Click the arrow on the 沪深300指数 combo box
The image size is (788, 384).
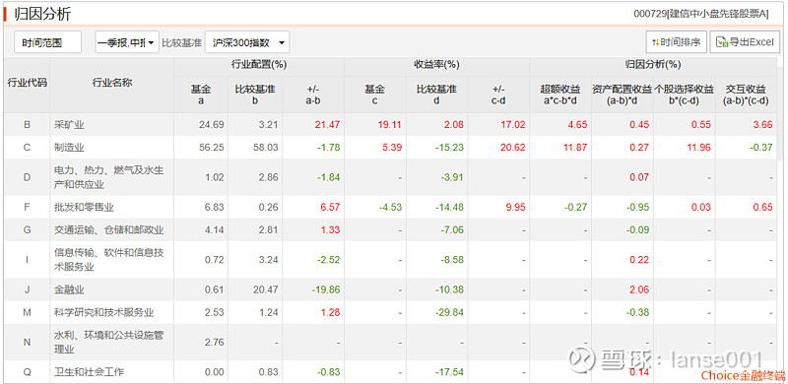click(x=282, y=43)
